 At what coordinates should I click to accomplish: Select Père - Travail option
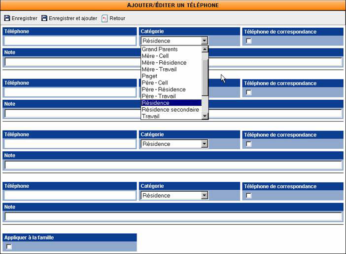pyautogui.click(x=171, y=96)
